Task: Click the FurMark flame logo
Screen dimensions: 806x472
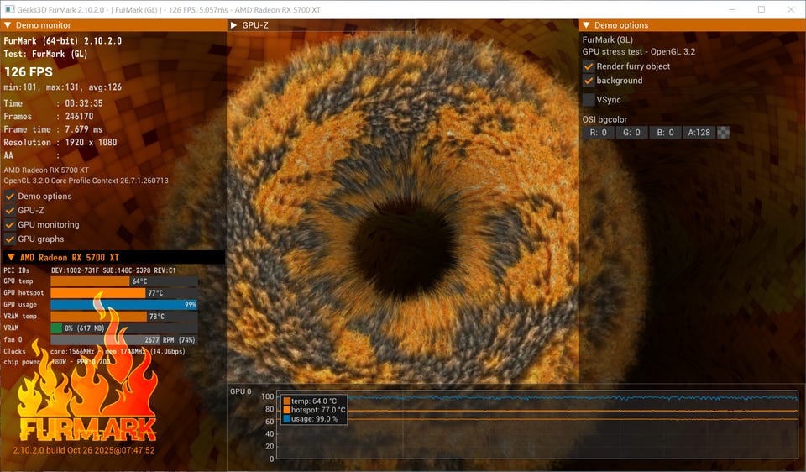Action: [87, 368]
